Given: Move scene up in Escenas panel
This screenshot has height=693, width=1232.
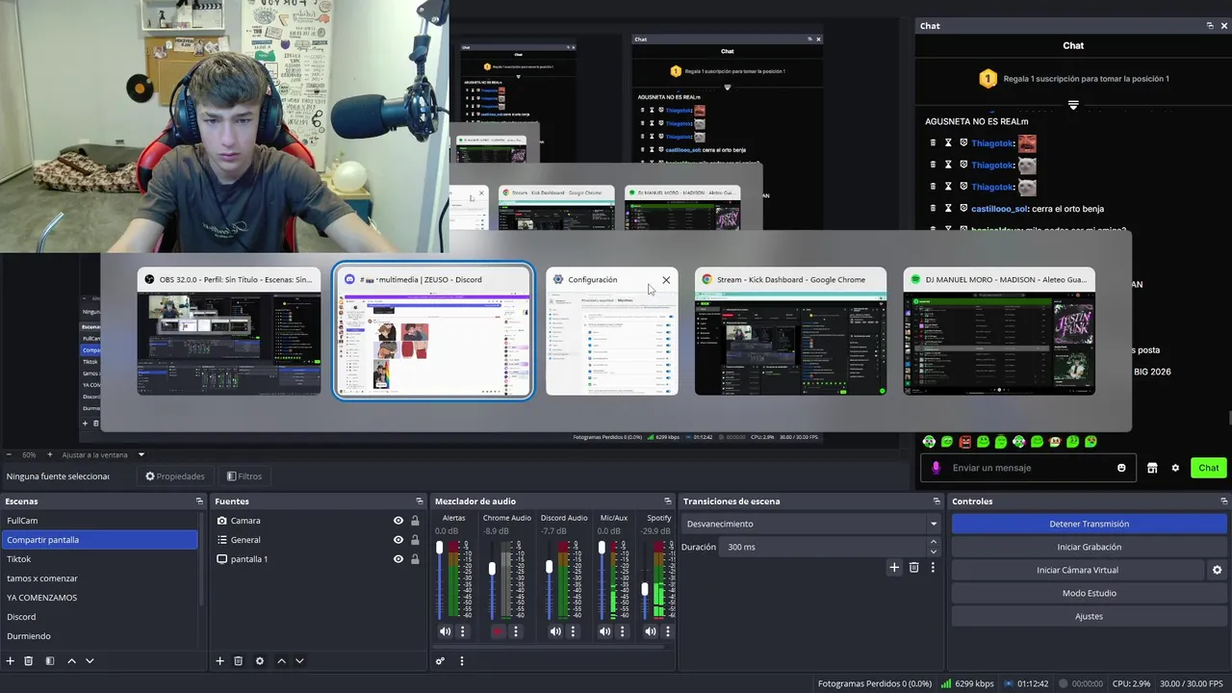Looking at the screenshot, I should click(71, 661).
